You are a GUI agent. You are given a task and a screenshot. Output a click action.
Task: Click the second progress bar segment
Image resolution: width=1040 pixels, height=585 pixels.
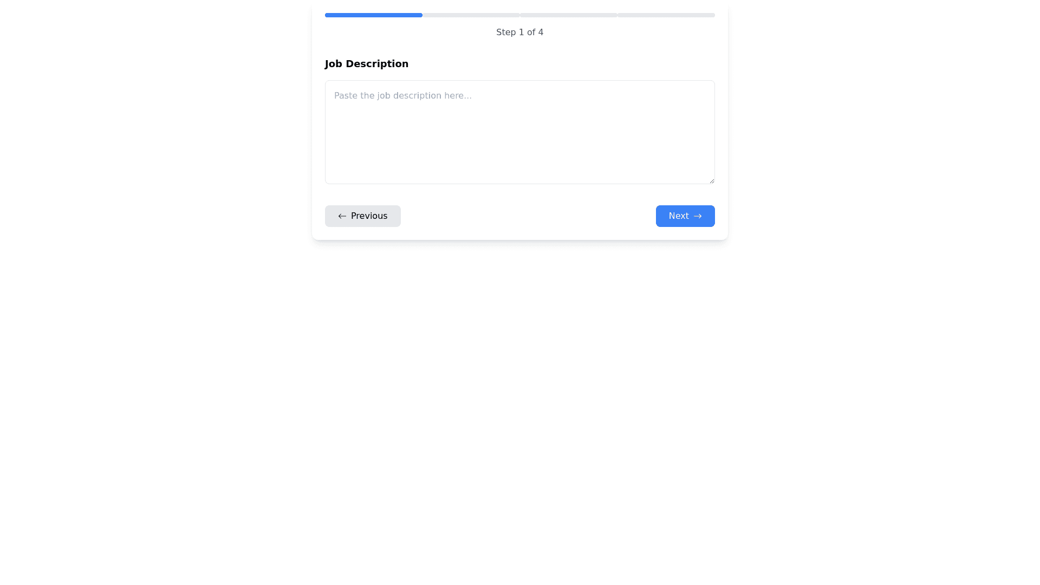tap(471, 15)
